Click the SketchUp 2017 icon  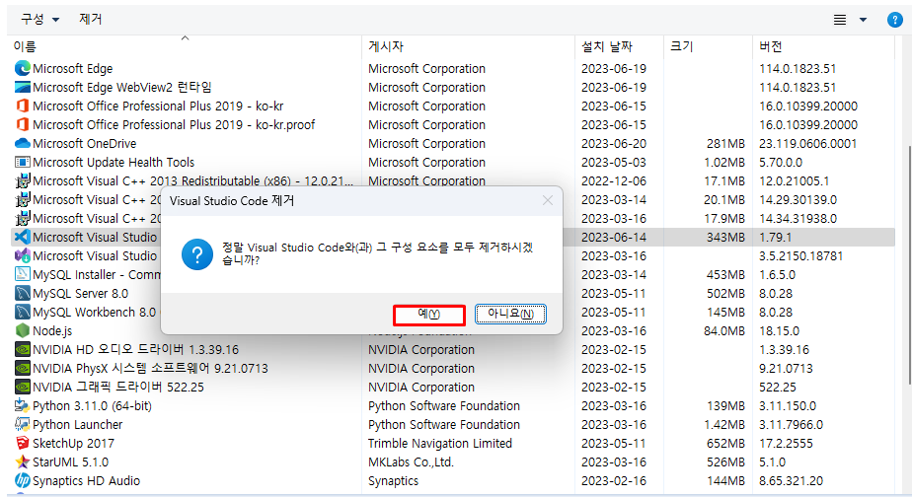pyautogui.click(x=22, y=443)
